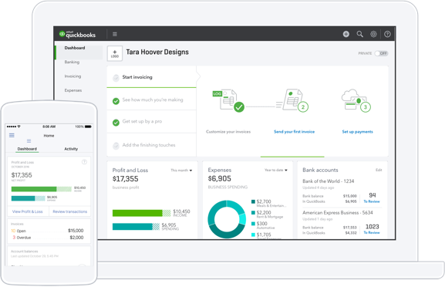Click the Send your first invoice link
Image resolution: width=445 pixels, height=287 pixels.
coord(294,132)
